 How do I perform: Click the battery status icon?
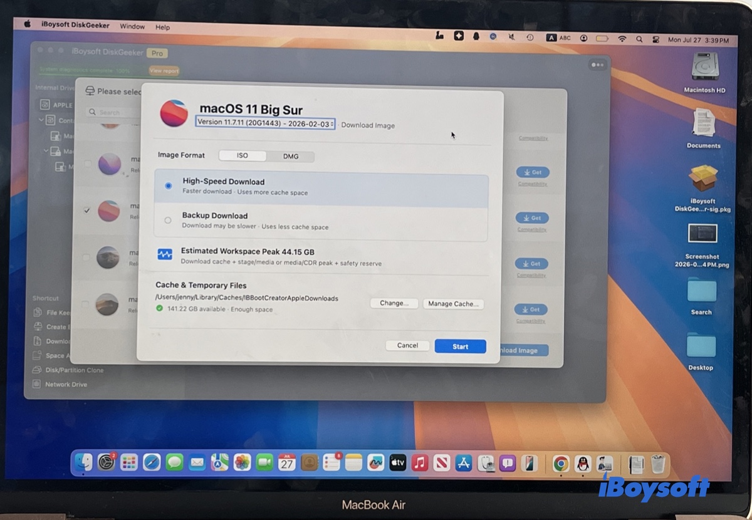602,39
